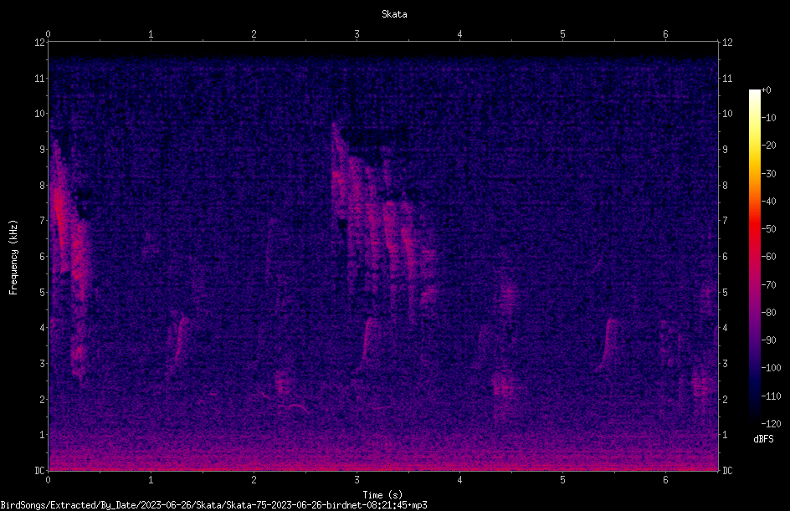The height and width of the screenshot is (511, 790).
Task: Select the "-50" colorbar label
Action: [768, 228]
